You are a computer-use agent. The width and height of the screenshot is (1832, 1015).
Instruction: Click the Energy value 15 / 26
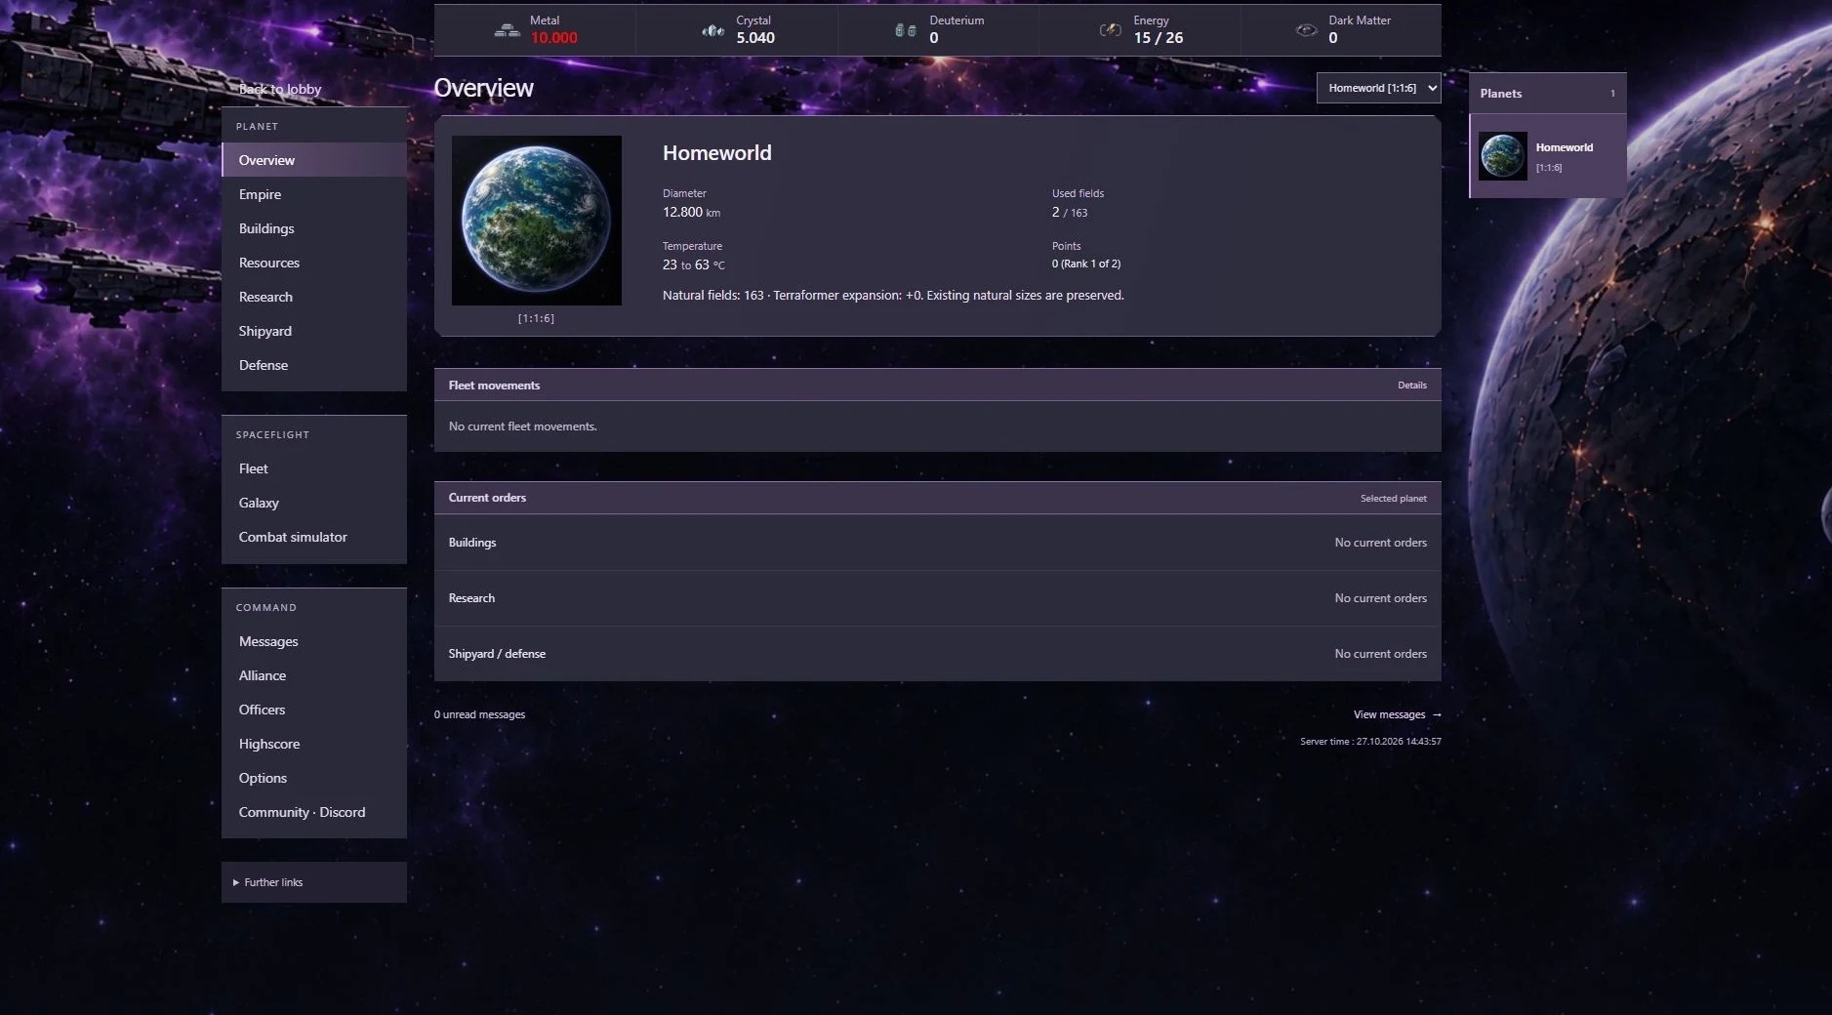[1159, 38]
